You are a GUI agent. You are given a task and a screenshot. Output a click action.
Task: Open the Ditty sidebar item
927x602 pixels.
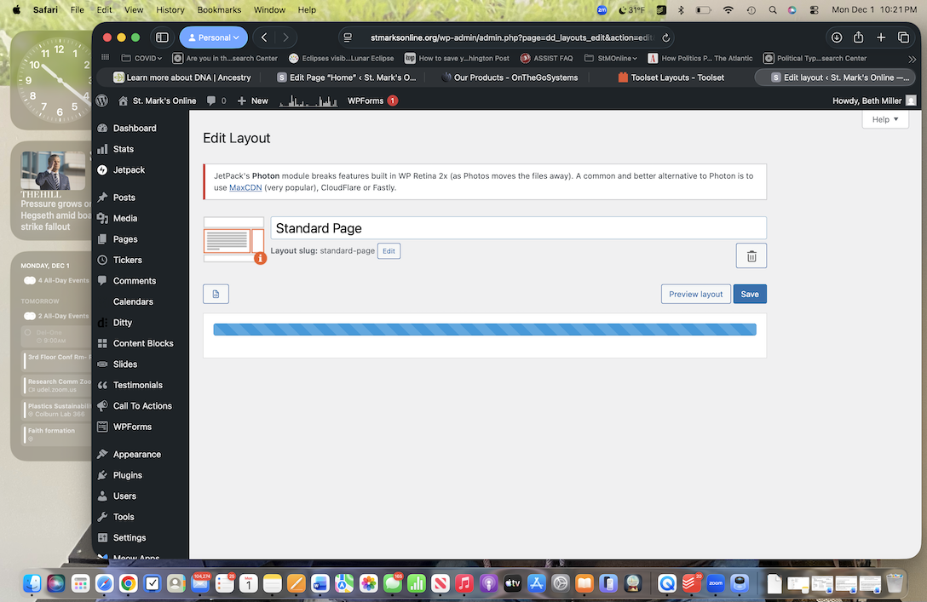click(123, 323)
